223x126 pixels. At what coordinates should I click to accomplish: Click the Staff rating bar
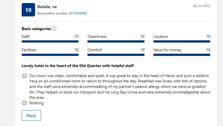50,41
